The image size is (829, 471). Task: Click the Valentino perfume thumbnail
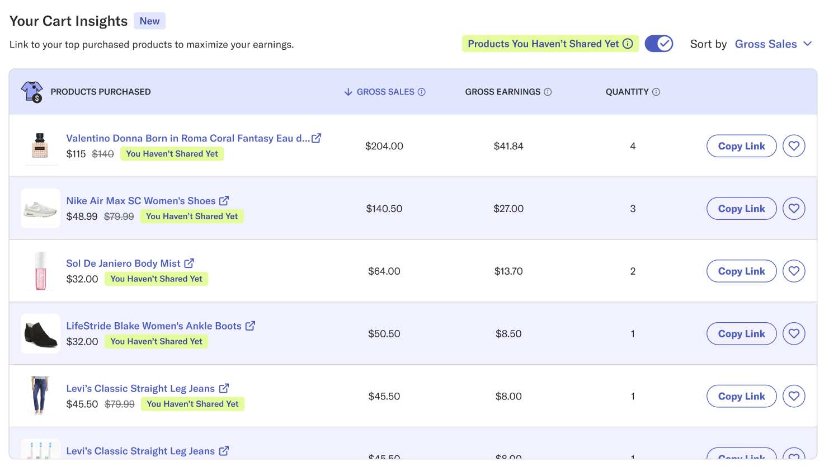40,146
